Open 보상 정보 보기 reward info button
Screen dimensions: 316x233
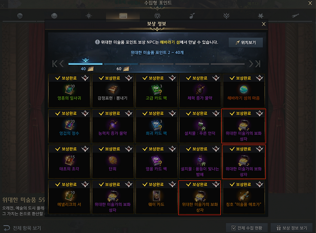(x=292, y=228)
